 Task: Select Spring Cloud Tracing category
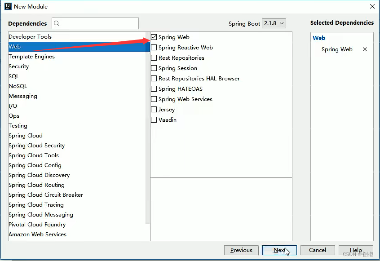point(77,205)
